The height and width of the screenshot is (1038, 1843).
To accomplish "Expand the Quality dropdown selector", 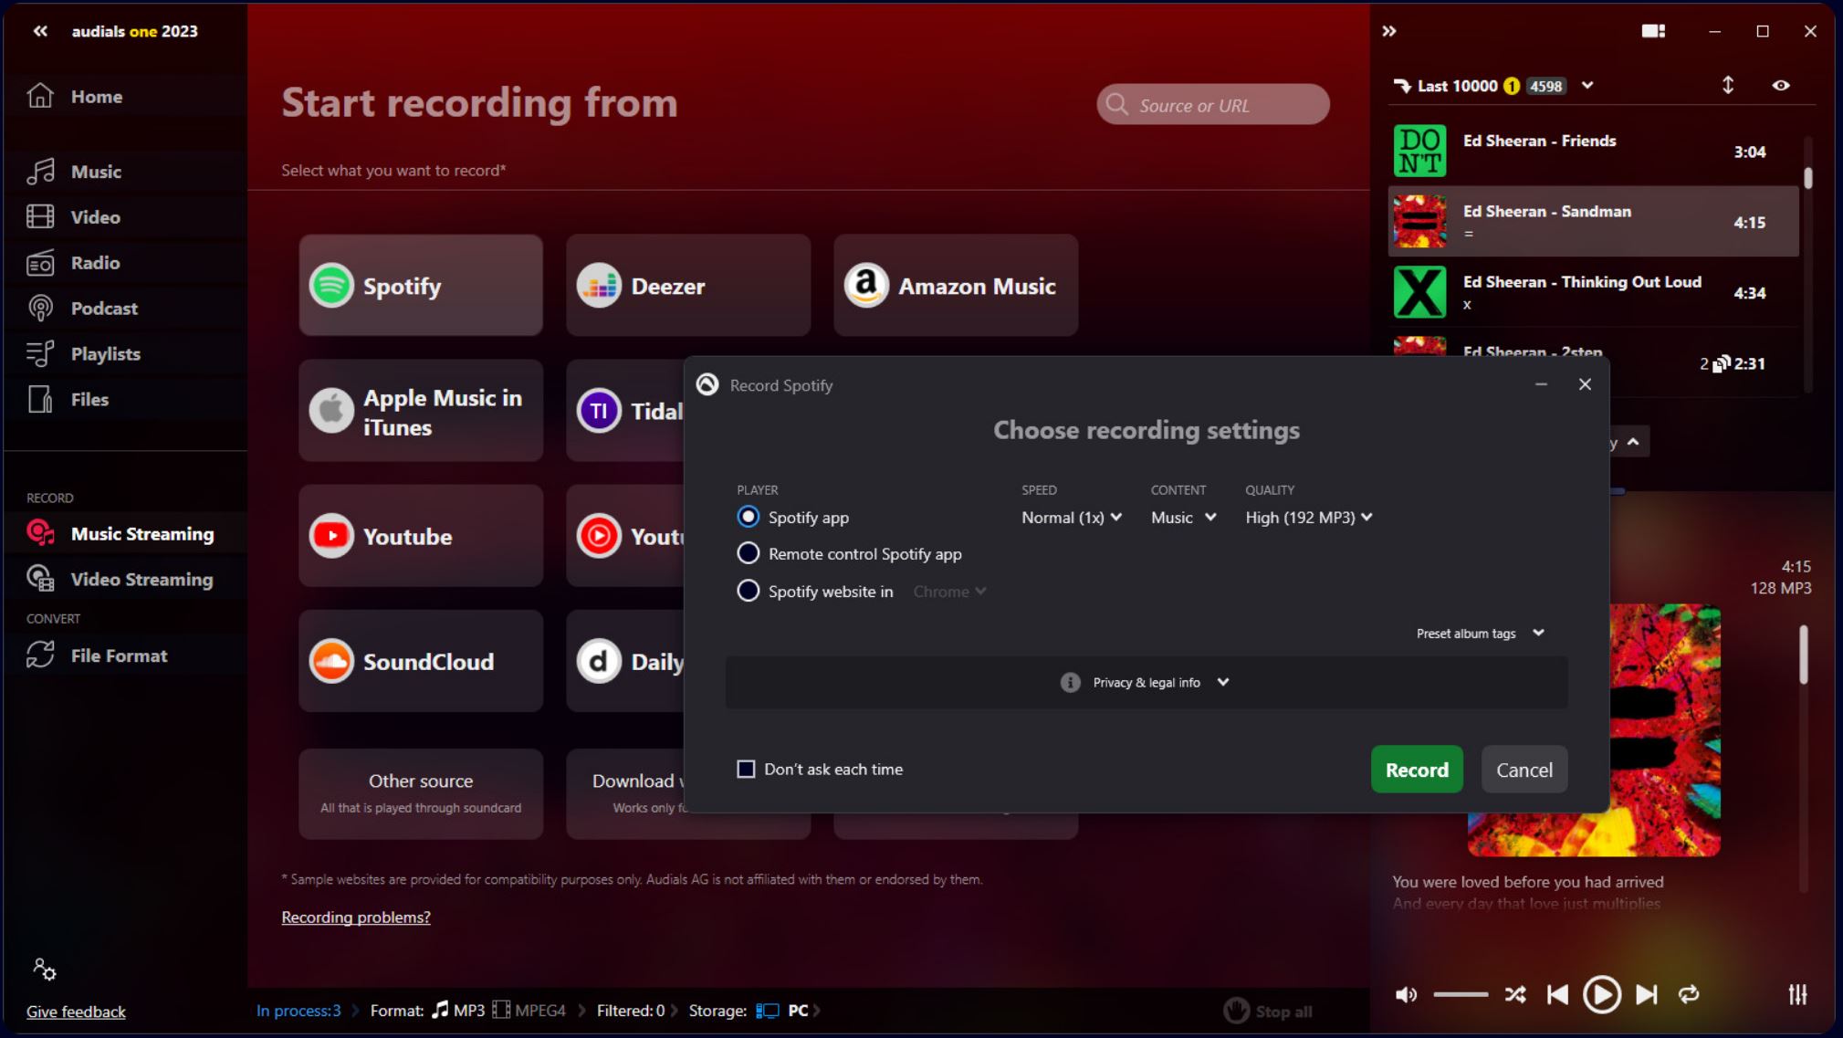I will [x=1309, y=517].
